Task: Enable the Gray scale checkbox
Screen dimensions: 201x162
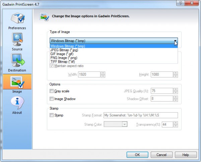Action: pos(52,91)
